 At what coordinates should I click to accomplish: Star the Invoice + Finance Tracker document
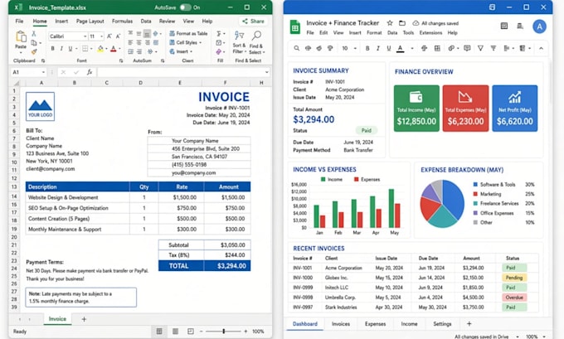(x=390, y=23)
